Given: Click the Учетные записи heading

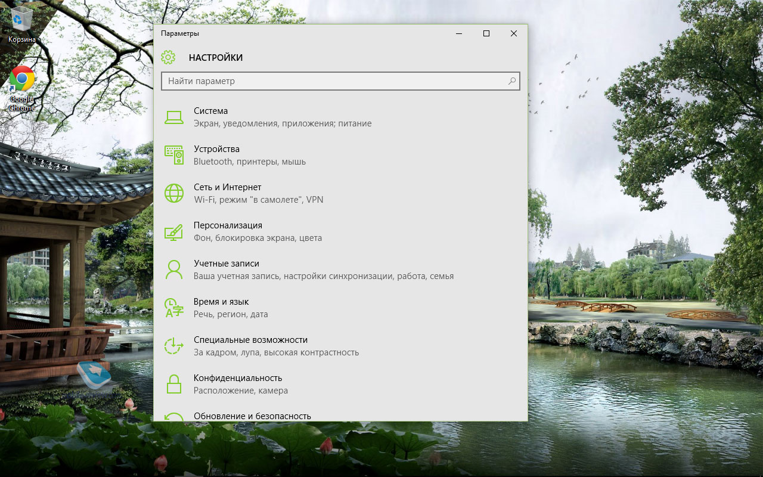Looking at the screenshot, I should click(226, 264).
